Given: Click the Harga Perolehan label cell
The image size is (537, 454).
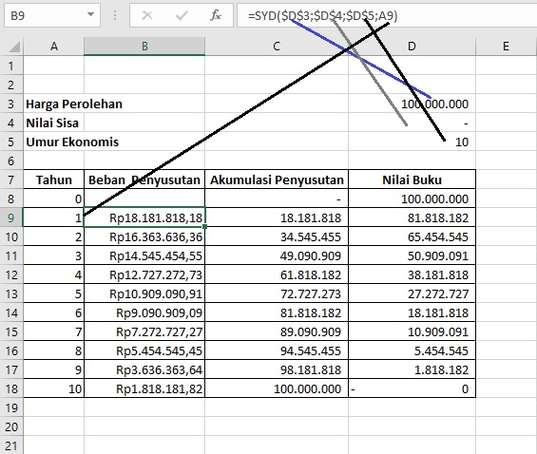Looking at the screenshot, I should click(x=54, y=104).
